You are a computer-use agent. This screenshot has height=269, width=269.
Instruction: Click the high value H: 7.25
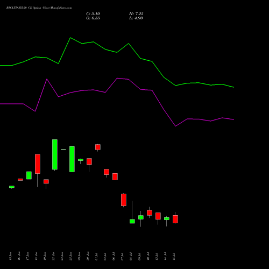[136, 14]
